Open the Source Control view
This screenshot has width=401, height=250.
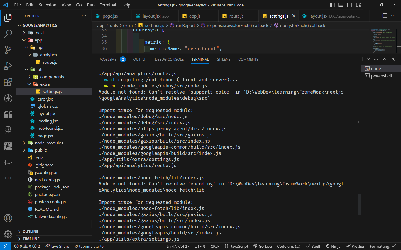tap(8, 50)
